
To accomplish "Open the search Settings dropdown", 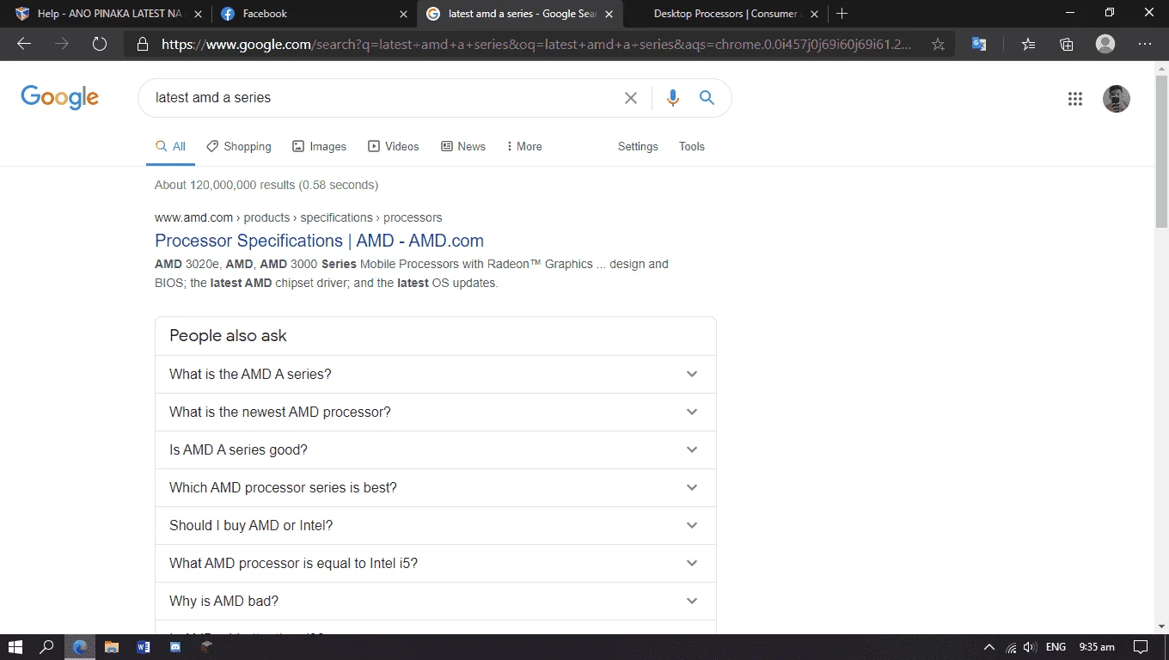I will coord(638,147).
